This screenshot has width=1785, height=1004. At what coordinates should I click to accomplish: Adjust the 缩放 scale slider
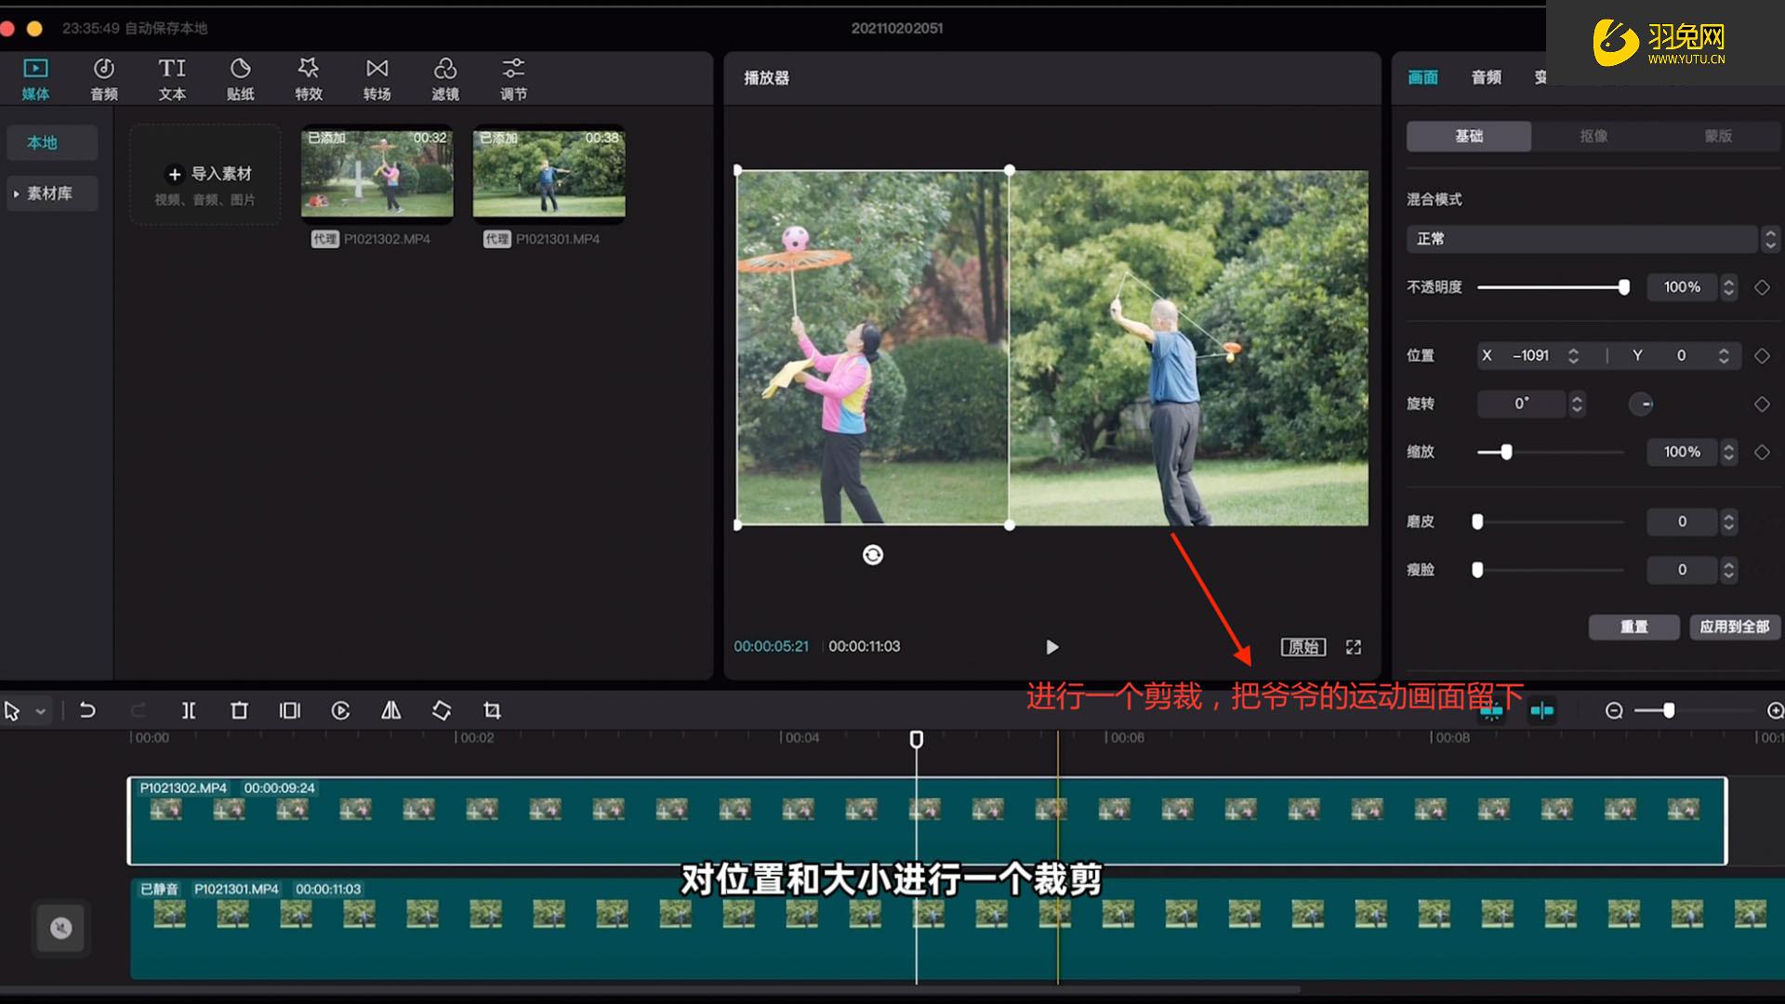click(x=1551, y=452)
